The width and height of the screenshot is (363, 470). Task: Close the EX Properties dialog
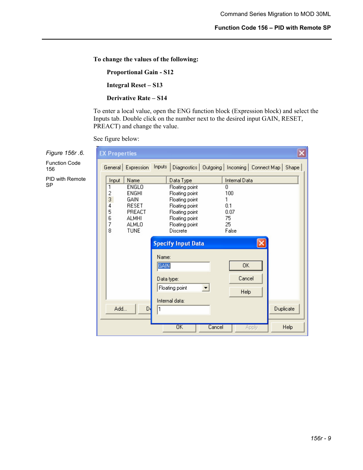[x=302, y=153]
